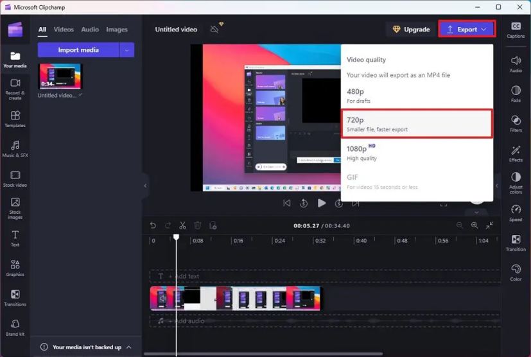Screen dimensions: 531x357
Task: Open the Brand kit panel
Action: [x=15, y=327]
